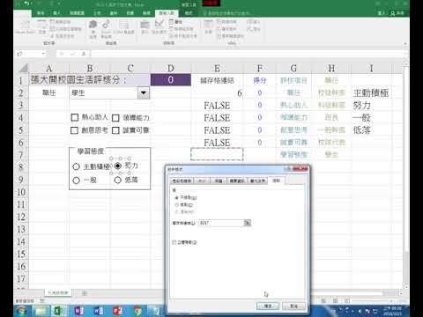Viewport: 423px width, 317px height.
Task: Click XML Refresh Data
Action: (x=231, y=36)
